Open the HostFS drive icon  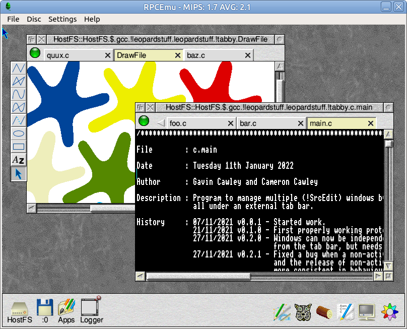pyautogui.click(x=20, y=312)
